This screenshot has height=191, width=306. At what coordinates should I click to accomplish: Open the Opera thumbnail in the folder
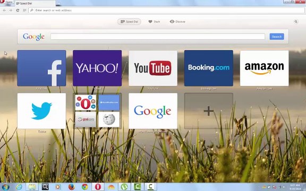86,102
